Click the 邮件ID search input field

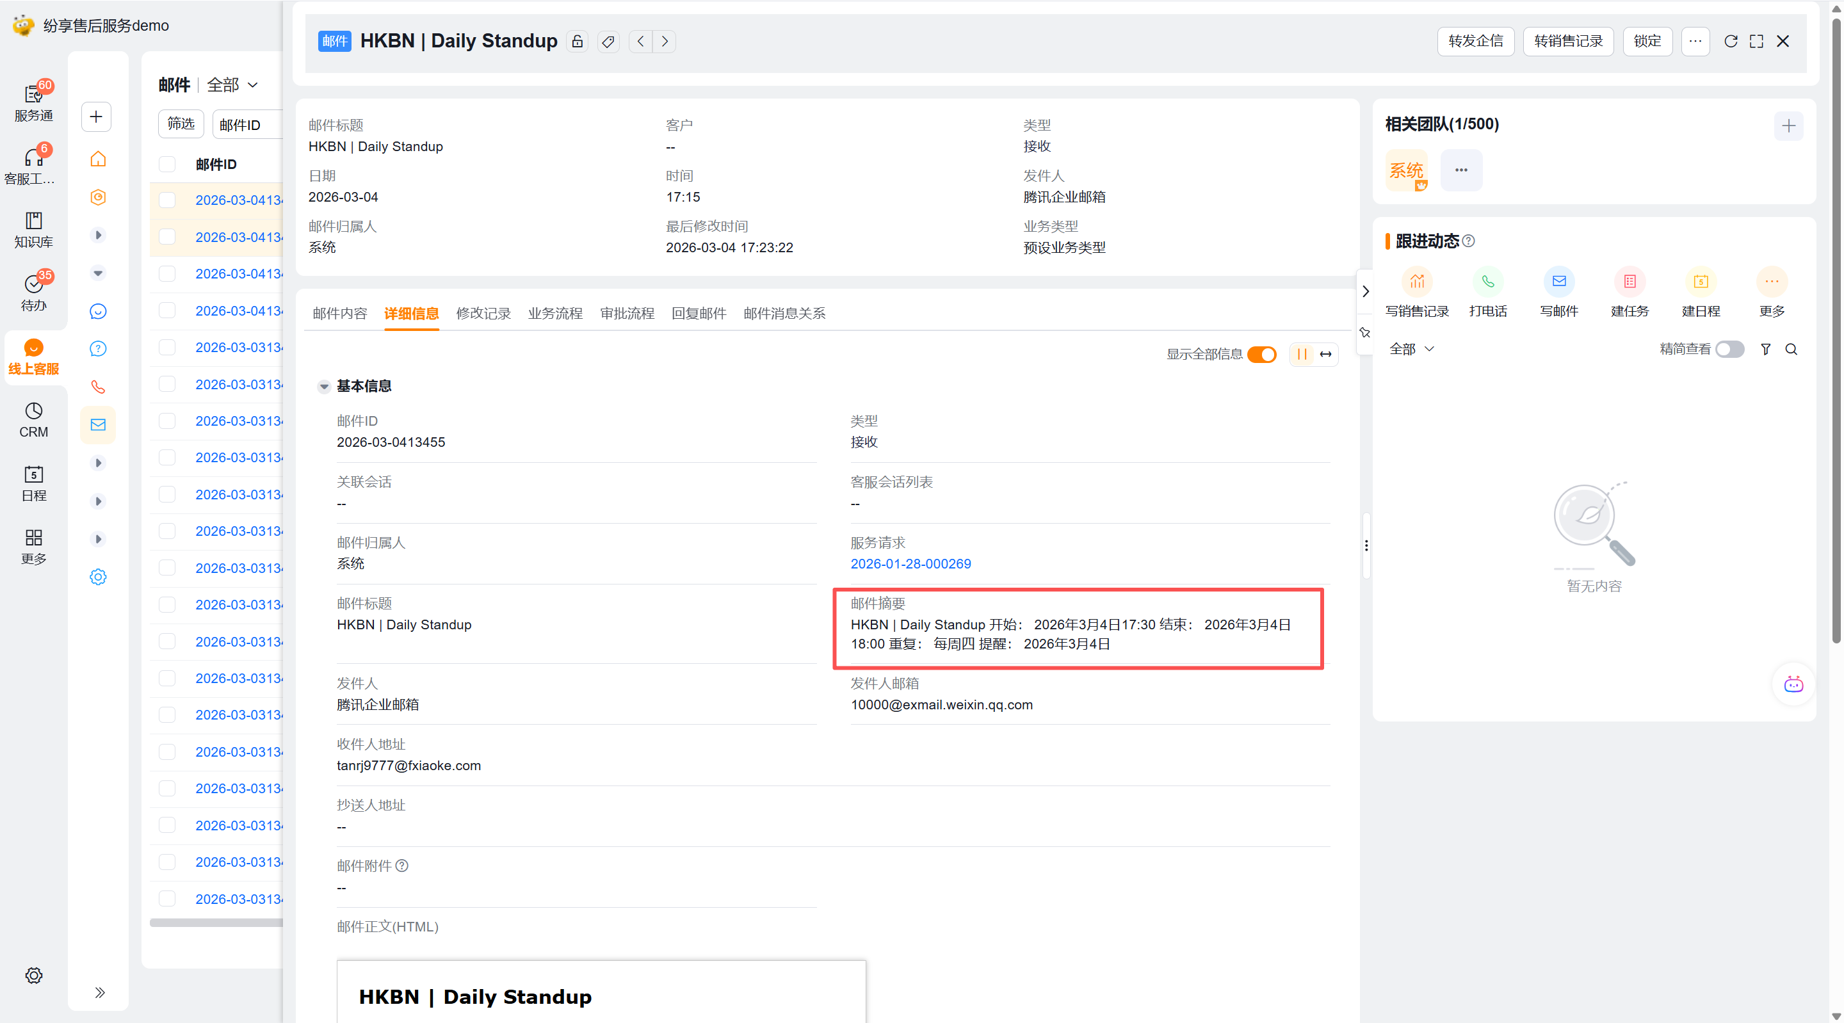tap(247, 125)
